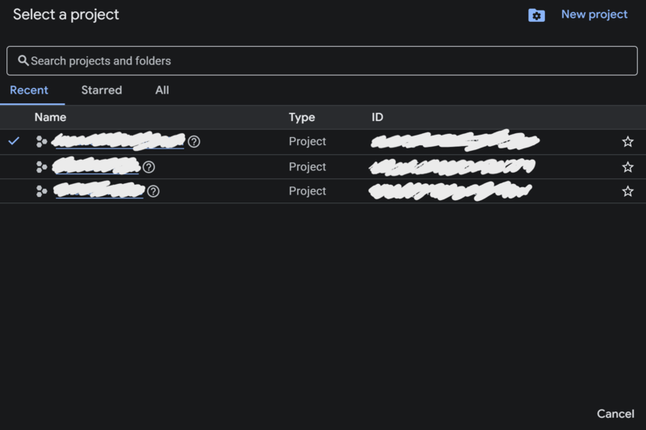Viewport: 646px width, 430px height.
Task: Star the second project in list
Action: pyautogui.click(x=627, y=167)
